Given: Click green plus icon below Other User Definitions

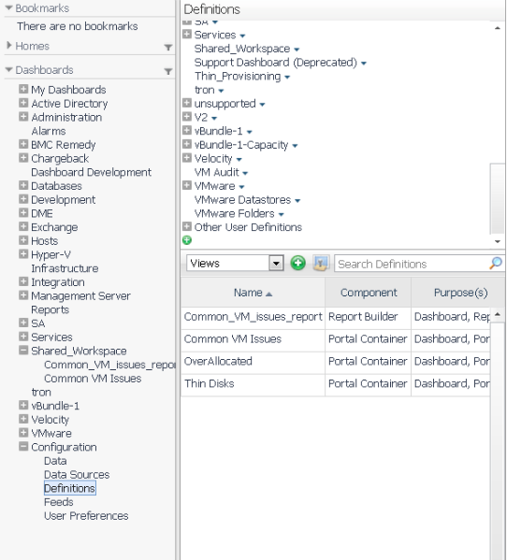Looking at the screenshot, I should click(187, 240).
